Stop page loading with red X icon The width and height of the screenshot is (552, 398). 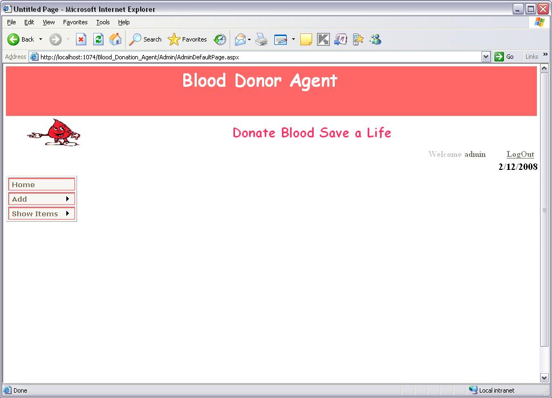pos(81,39)
